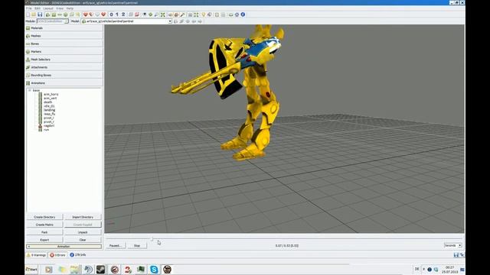This screenshot has height=275, width=490.
Task: Expand the Bones panel
Action: pyautogui.click(x=64, y=44)
